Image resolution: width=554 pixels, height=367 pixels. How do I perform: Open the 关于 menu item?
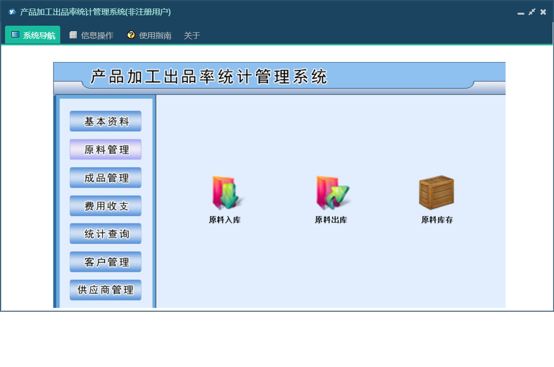point(192,35)
